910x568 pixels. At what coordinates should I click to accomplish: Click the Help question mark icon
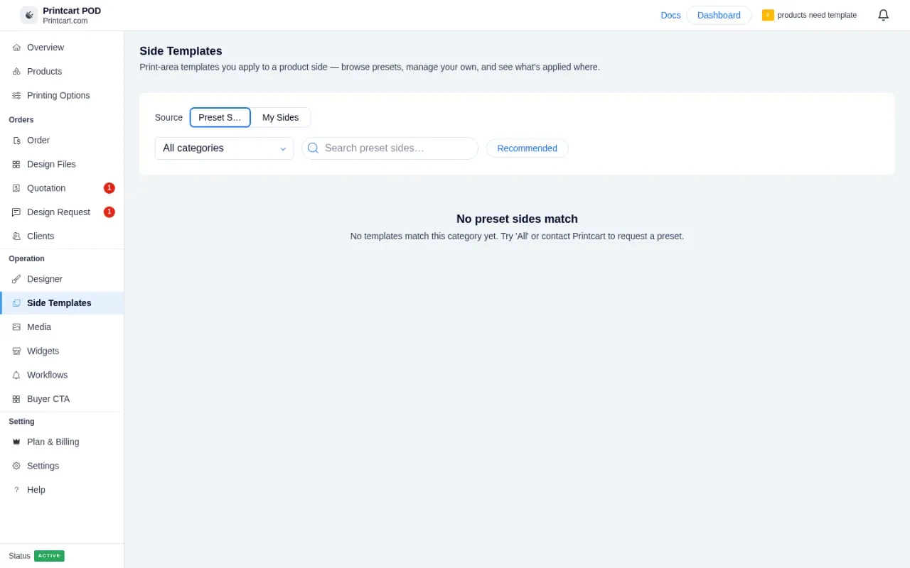(16, 490)
